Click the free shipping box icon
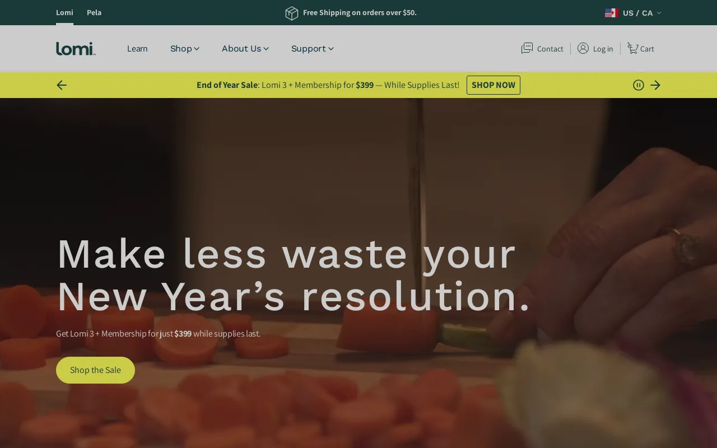Viewport: 717px width, 448px height. click(292, 13)
